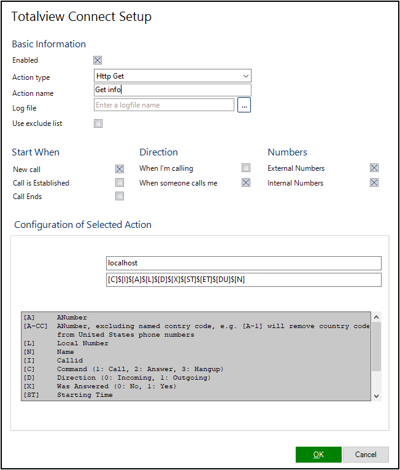Open the Action type dropdown
The image size is (400, 470).
pos(172,76)
